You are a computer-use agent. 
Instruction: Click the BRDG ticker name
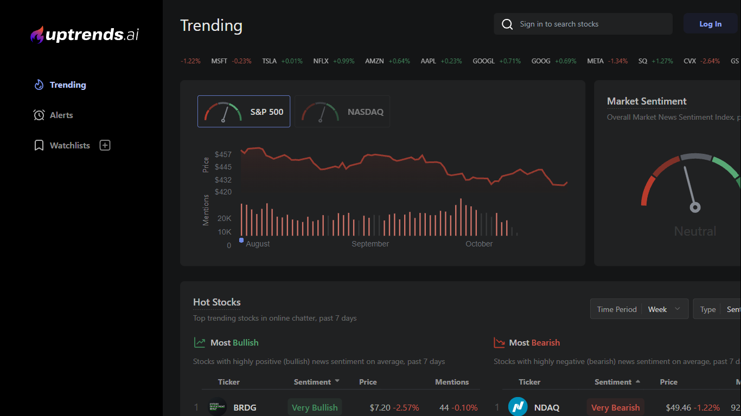(x=245, y=407)
